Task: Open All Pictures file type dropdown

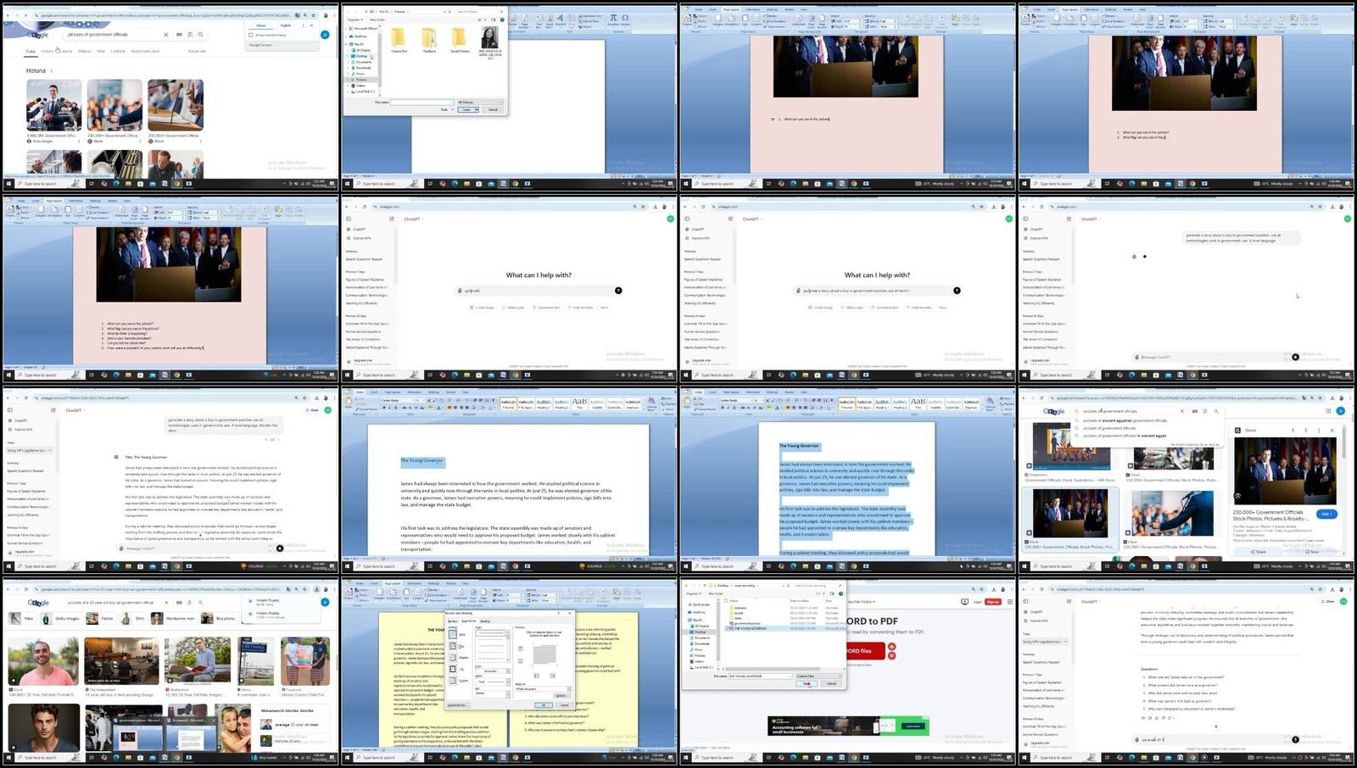Action: [x=480, y=103]
